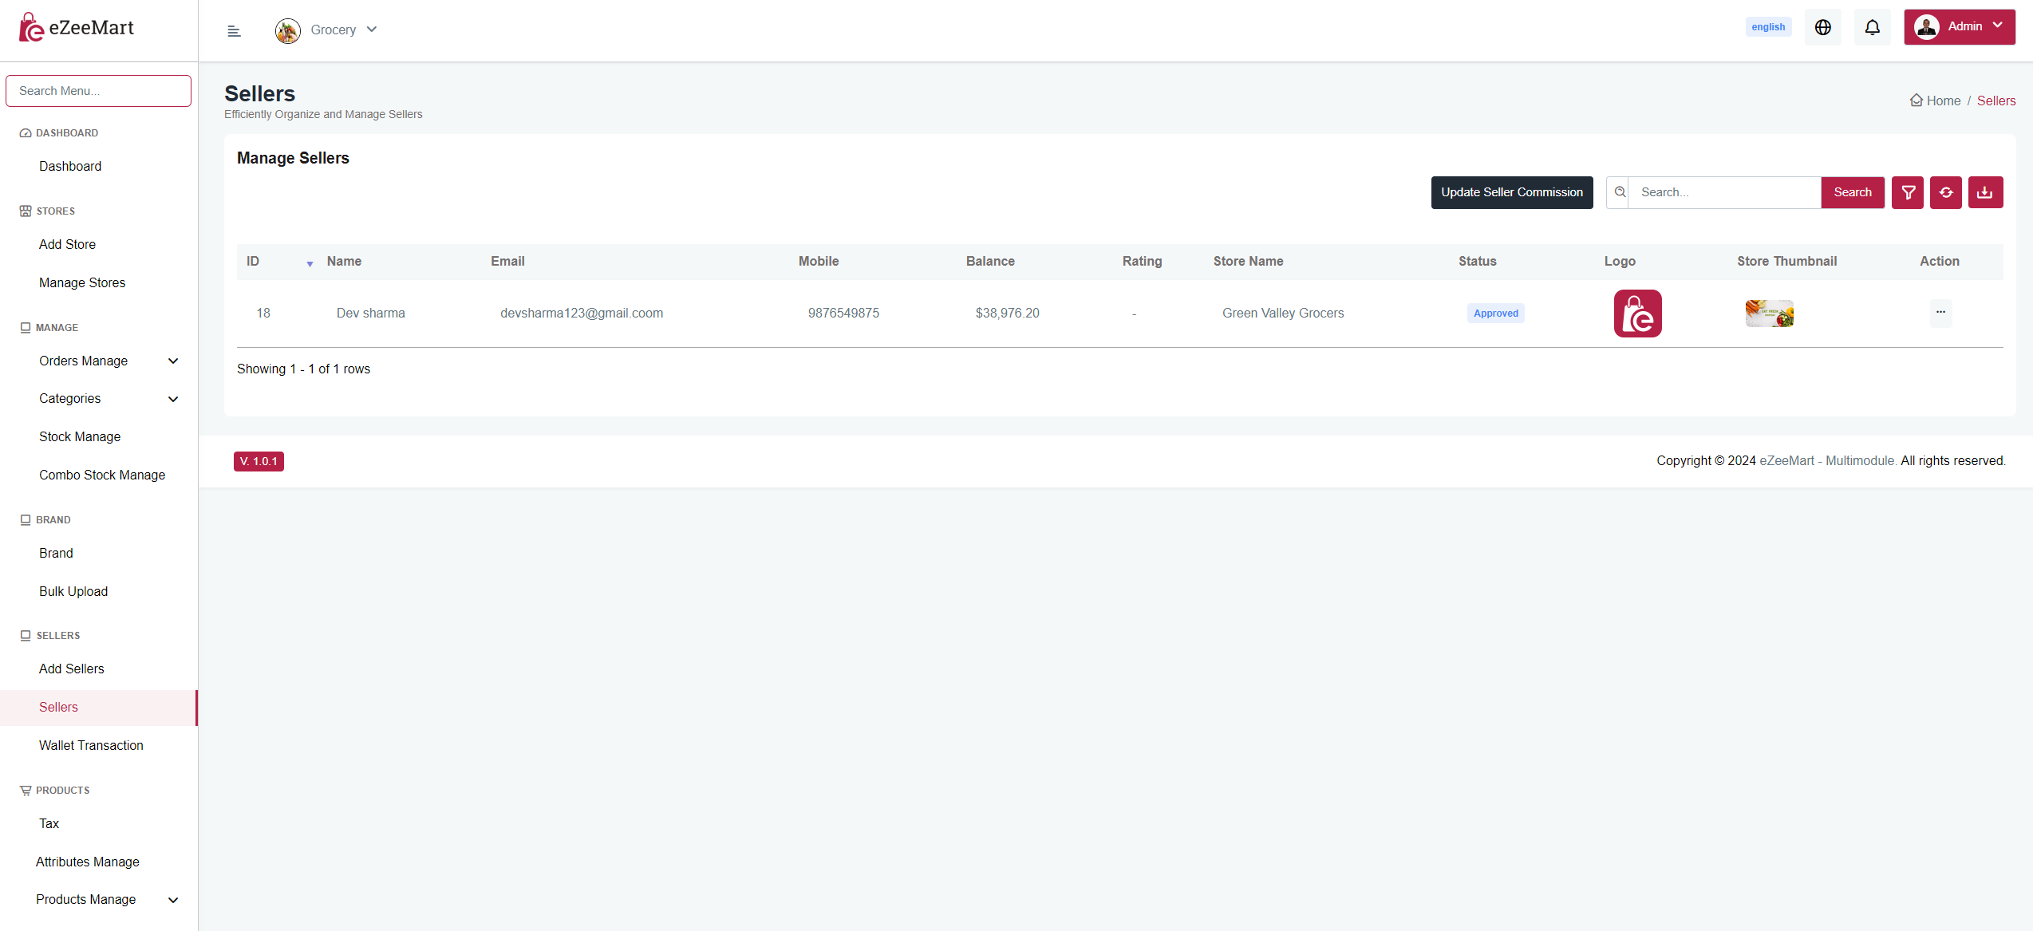This screenshot has height=931, width=2033.
Task: Go to Add Sellers menu item
Action: 71,669
